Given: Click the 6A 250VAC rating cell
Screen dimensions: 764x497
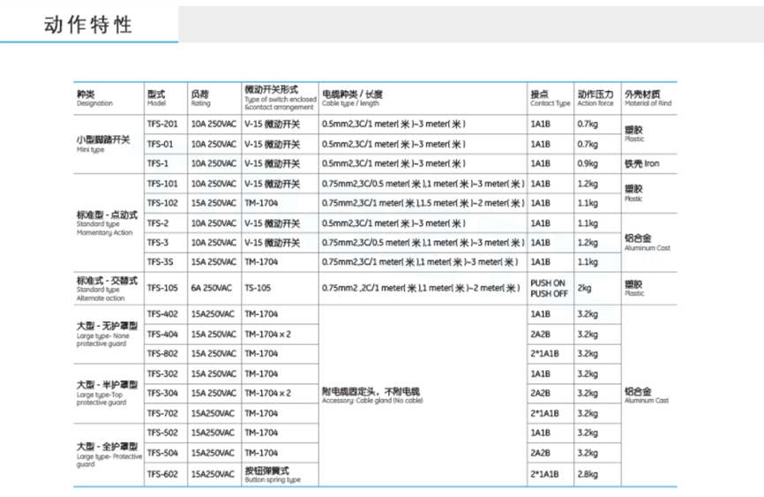Looking at the screenshot, I should coord(211,289).
